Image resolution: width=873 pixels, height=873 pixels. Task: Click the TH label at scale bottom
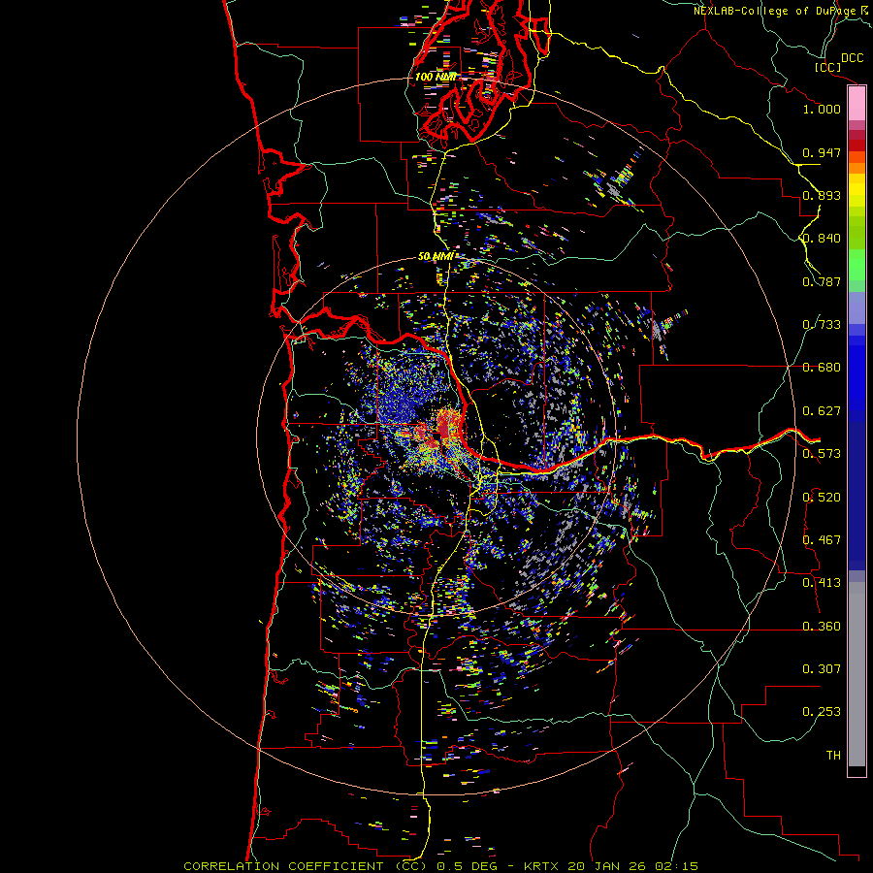(x=833, y=756)
